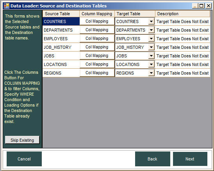The width and height of the screenshot is (214, 171).
Task: Expand the DEPARTMENTS target table dropdown
Action: [x=151, y=30]
